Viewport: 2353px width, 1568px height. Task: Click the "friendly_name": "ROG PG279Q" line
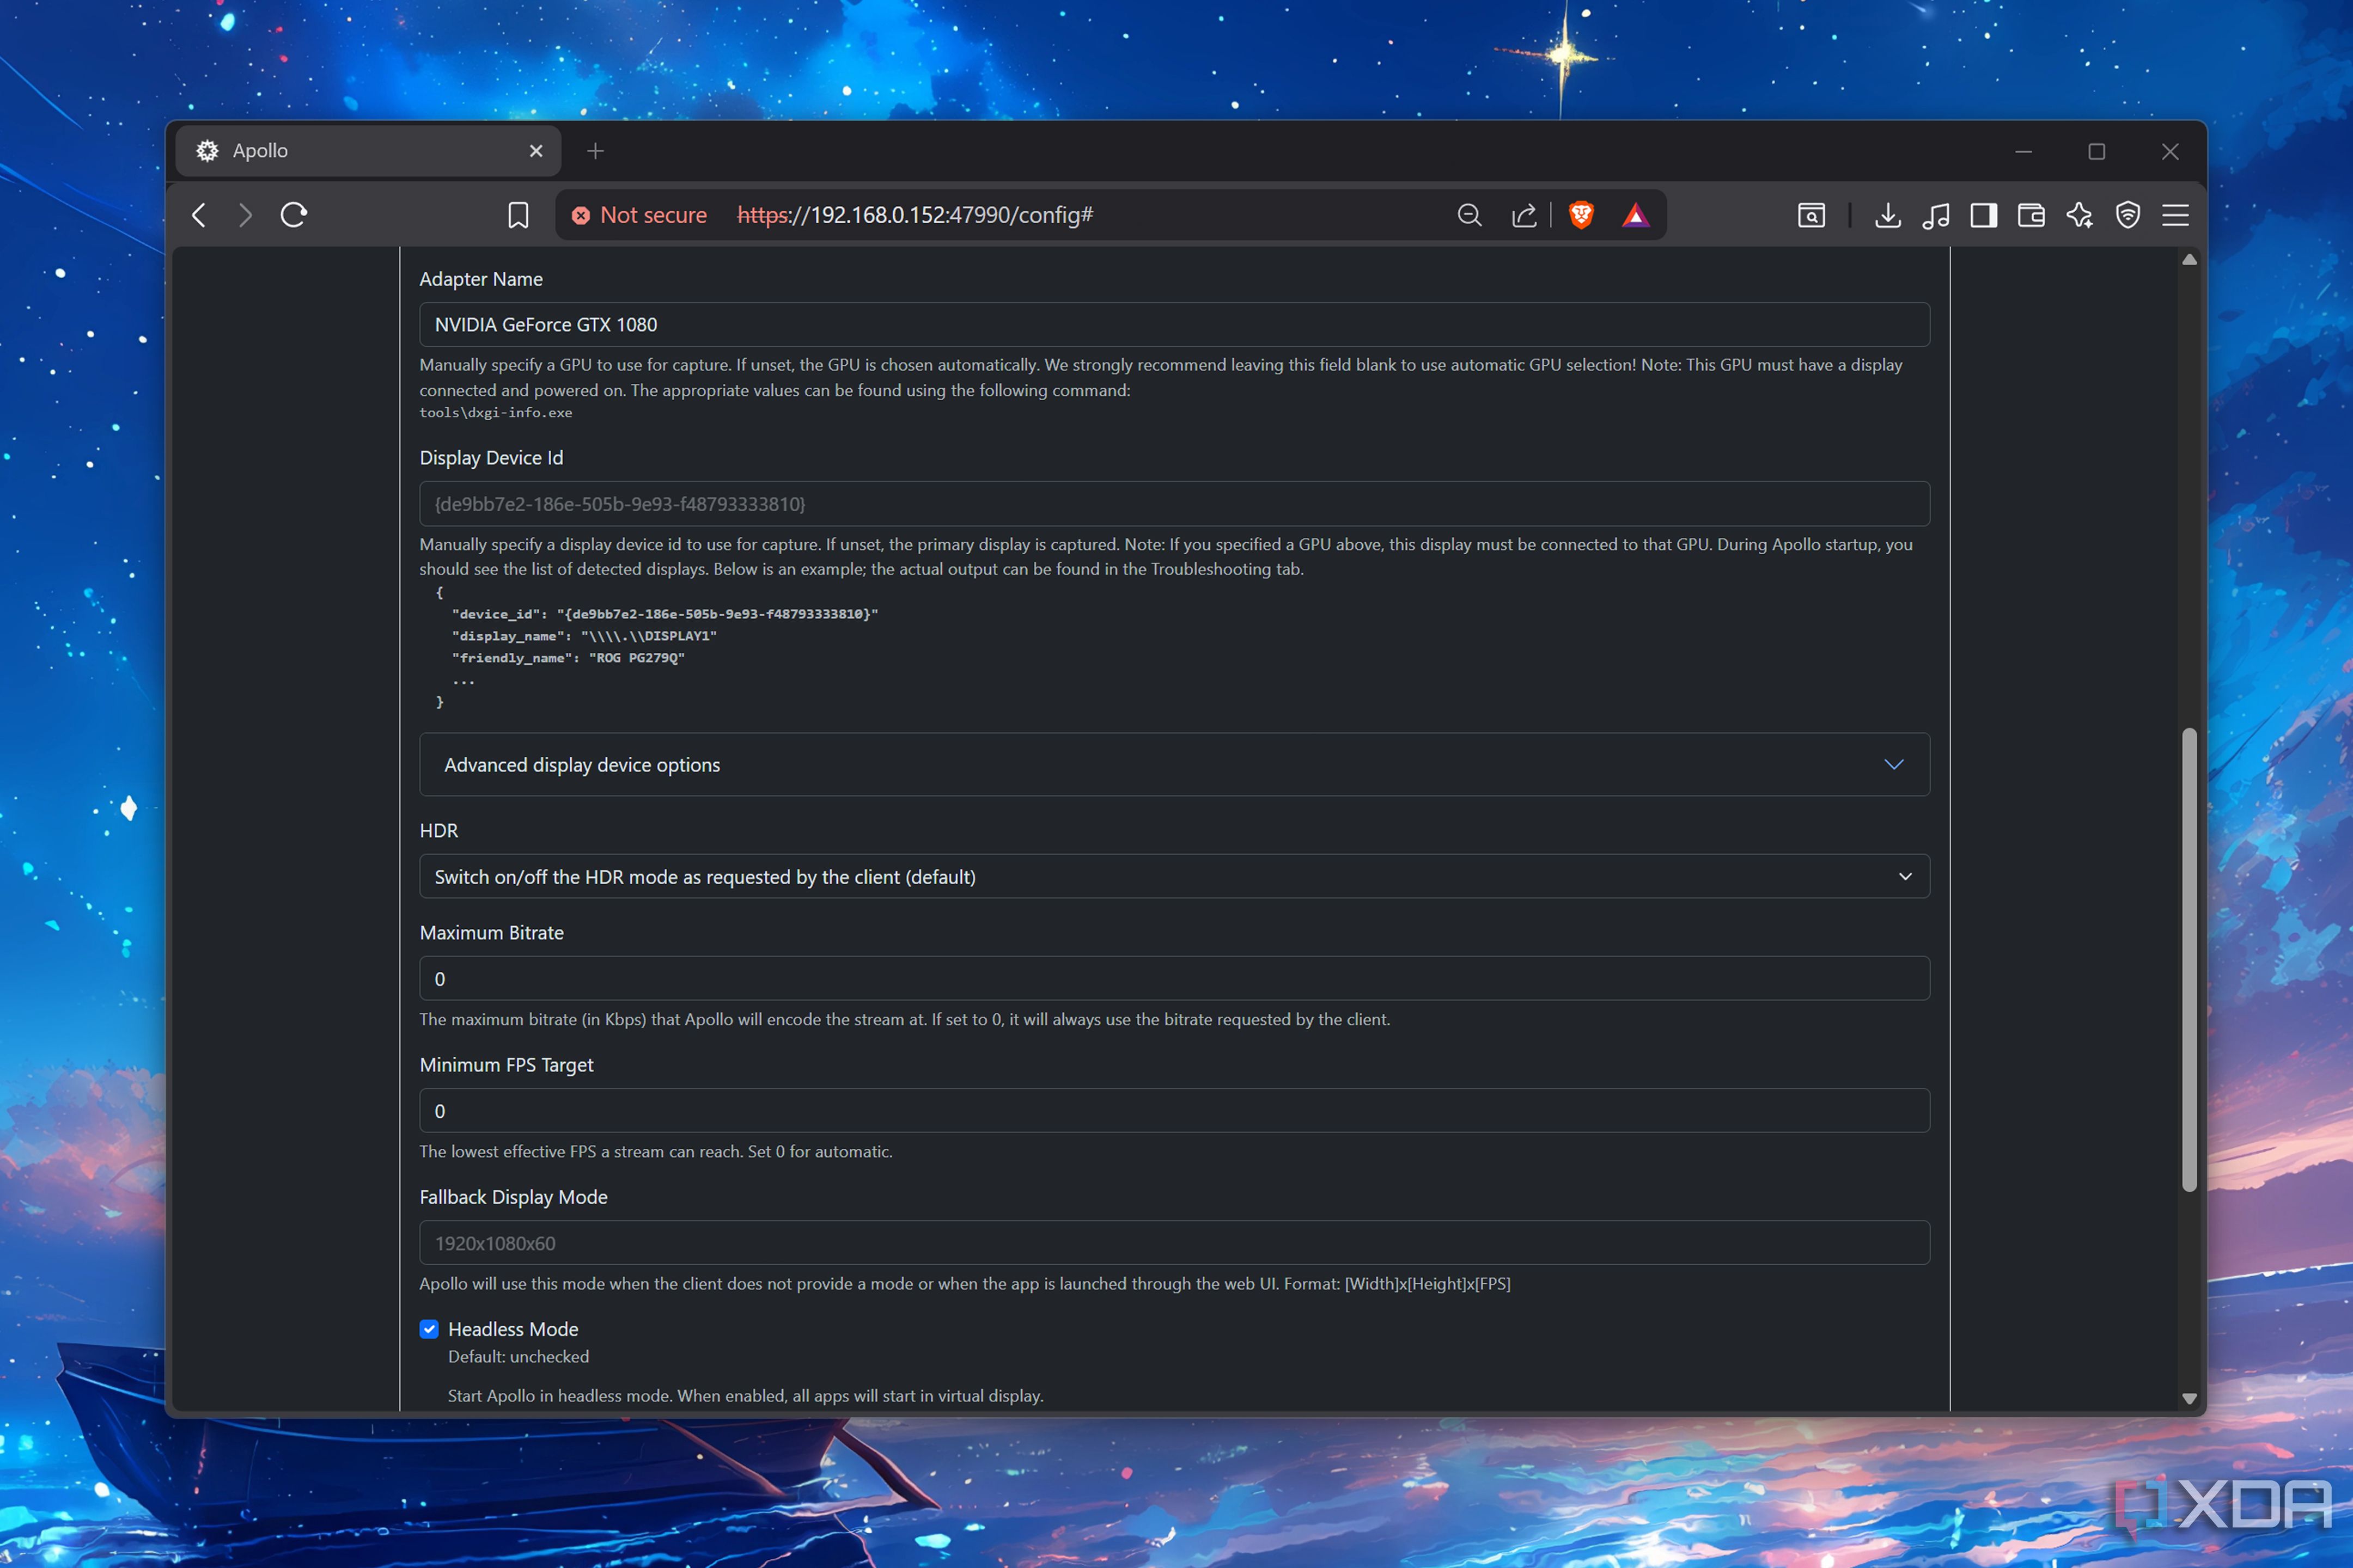click(x=568, y=658)
